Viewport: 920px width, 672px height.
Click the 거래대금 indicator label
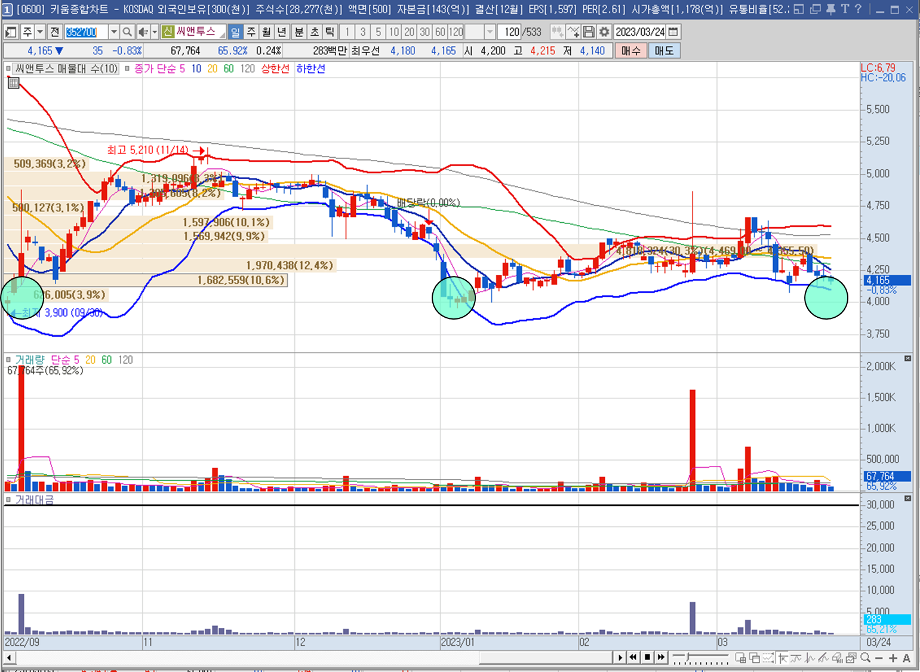tap(34, 500)
